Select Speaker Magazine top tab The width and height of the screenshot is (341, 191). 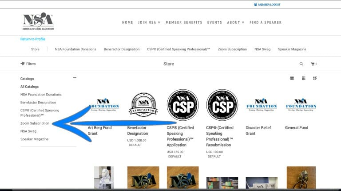pos(292,49)
